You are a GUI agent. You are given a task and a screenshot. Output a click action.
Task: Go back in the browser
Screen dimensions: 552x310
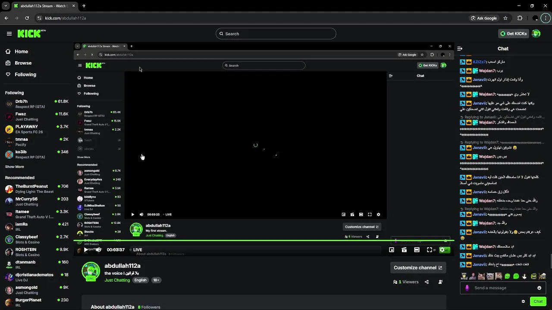[x=6, y=18]
